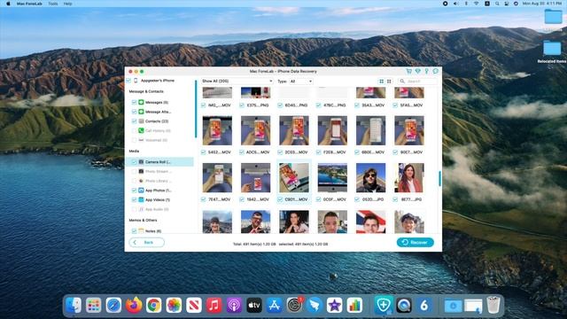Select the F2E8...MOV video thumbnail
The image size is (567, 319).
click(x=332, y=130)
